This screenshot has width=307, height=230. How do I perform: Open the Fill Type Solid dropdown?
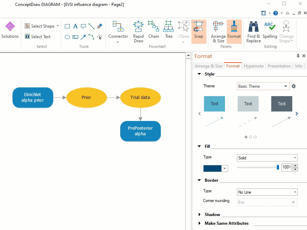point(267,158)
